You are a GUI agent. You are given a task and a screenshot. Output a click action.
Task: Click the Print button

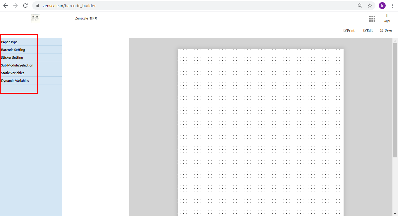point(349,31)
